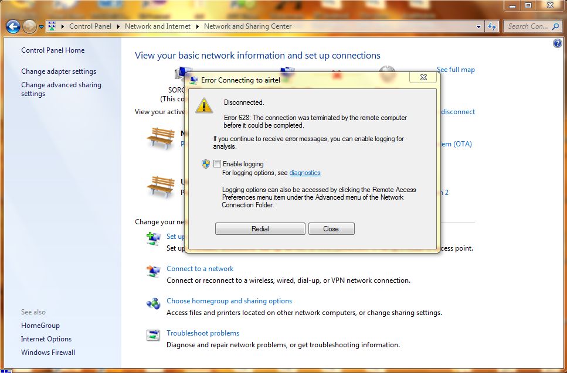Click the address bar refresh icon
Image resolution: width=567 pixels, height=373 pixels.
click(492, 26)
